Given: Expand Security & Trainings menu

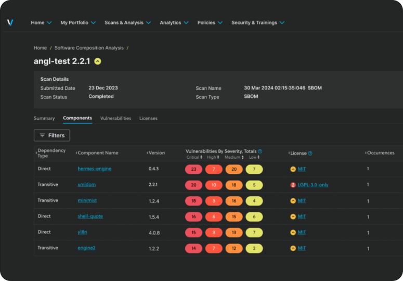Looking at the screenshot, I should pos(258,22).
